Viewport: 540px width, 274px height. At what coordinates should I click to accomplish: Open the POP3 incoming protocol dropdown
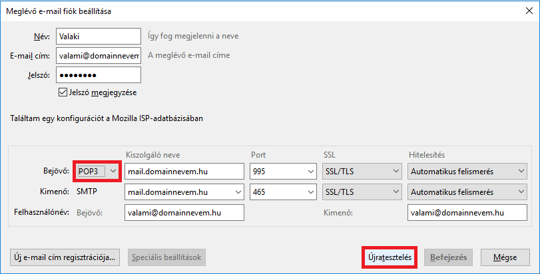click(97, 171)
